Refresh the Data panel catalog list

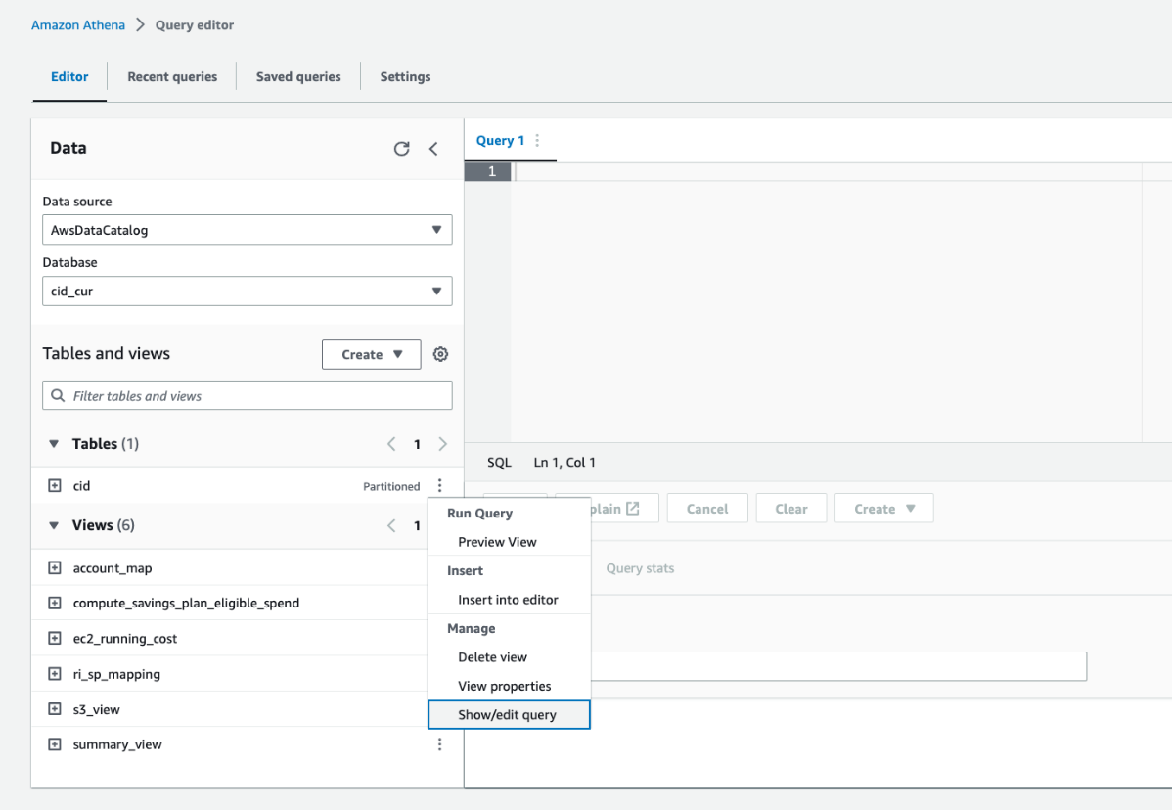pyautogui.click(x=401, y=148)
